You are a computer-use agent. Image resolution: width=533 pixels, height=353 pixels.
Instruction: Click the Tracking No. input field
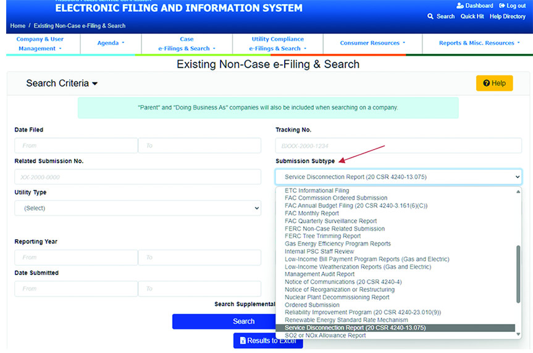398,146
